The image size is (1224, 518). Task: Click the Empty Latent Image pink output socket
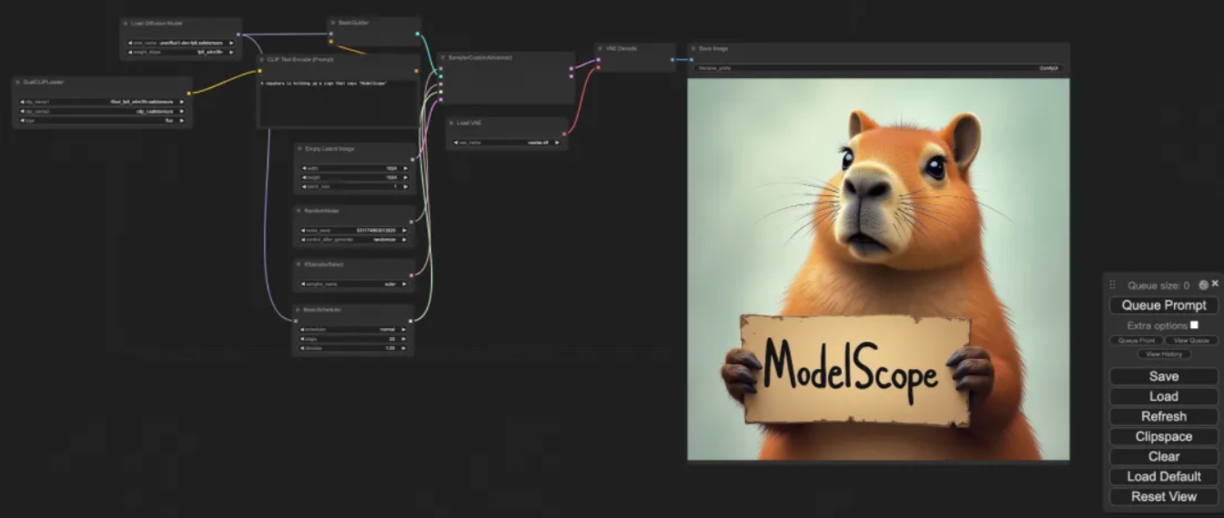tap(412, 159)
